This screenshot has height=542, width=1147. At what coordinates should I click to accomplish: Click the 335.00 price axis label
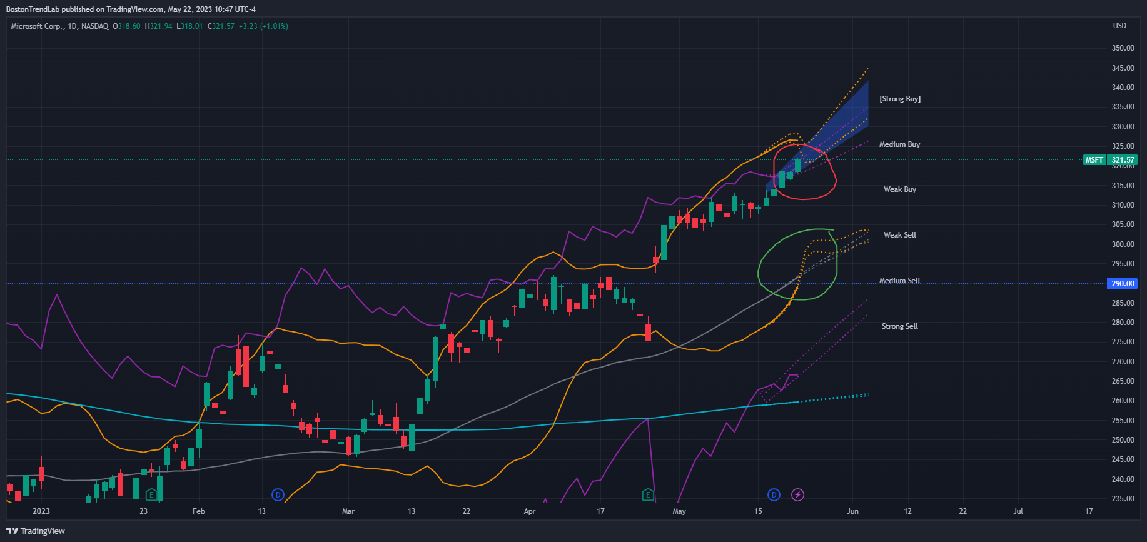click(1123, 107)
